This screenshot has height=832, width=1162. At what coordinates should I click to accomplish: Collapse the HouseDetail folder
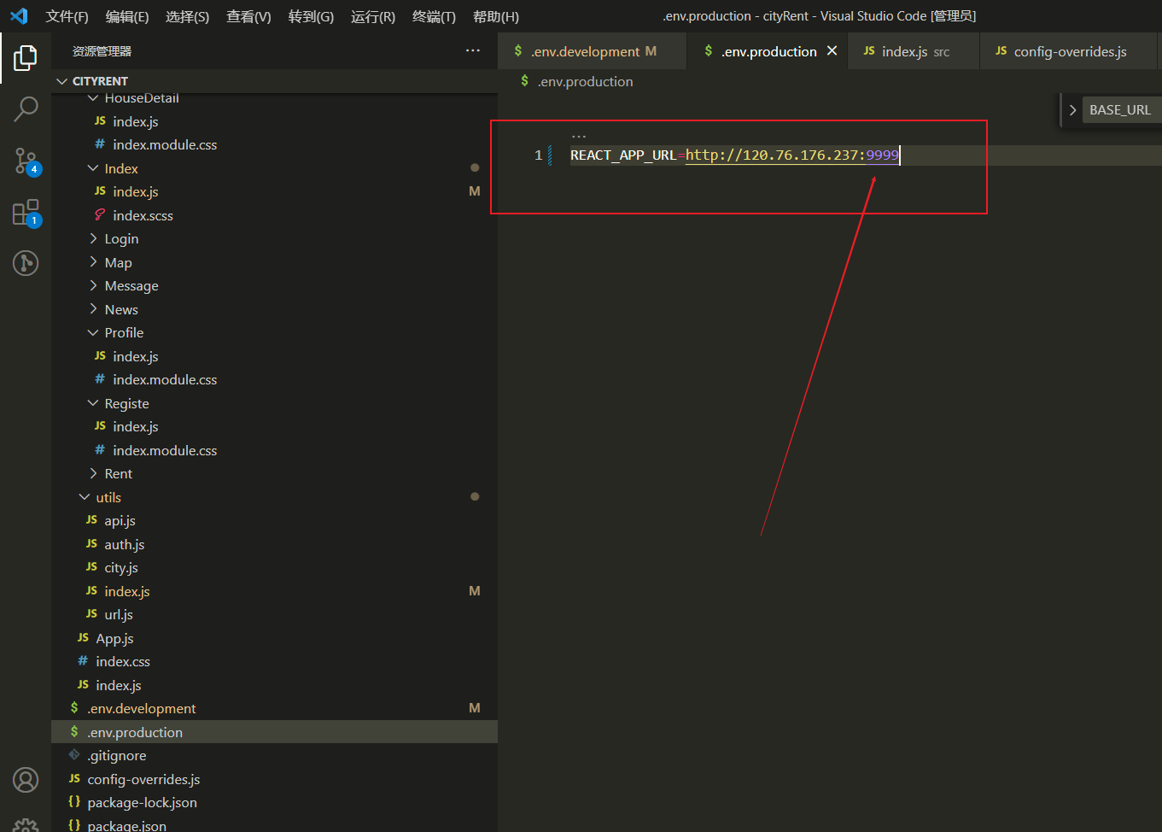(274, 98)
